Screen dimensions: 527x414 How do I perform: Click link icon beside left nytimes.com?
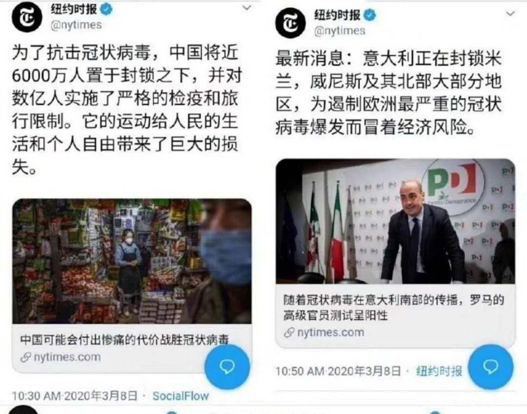click(26, 357)
